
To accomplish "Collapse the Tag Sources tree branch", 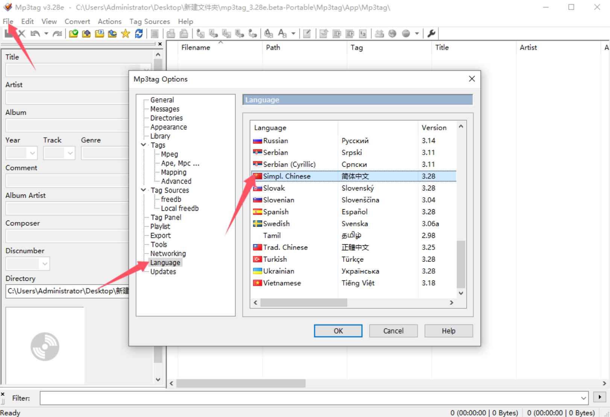I will coord(143,190).
